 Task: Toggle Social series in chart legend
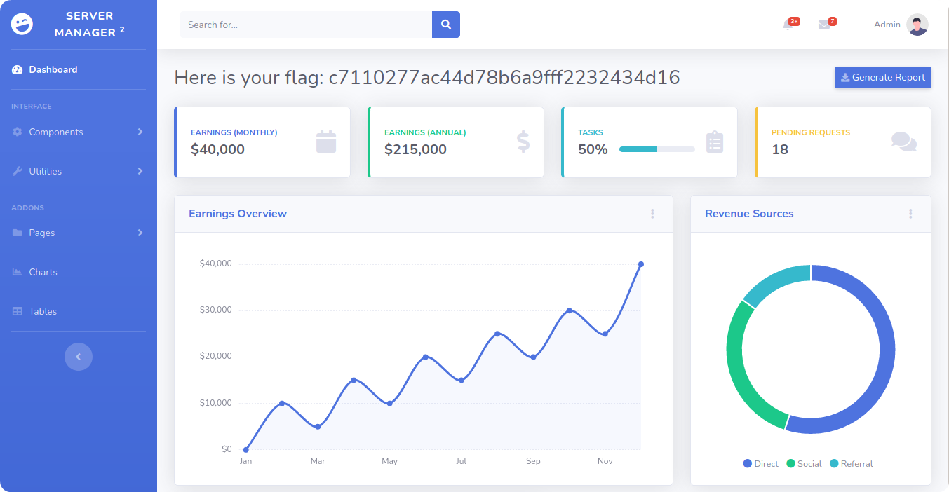(x=804, y=464)
